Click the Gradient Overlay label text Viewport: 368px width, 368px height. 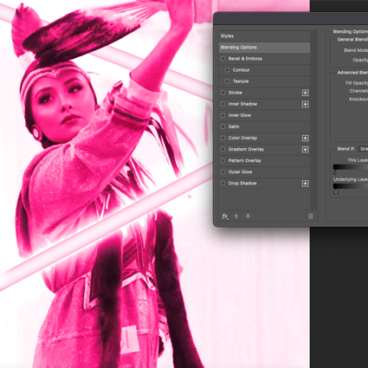(246, 149)
